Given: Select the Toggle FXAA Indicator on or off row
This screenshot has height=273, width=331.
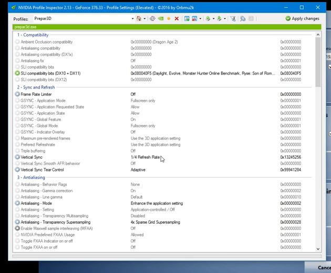Looking at the screenshot, I should point(162,241).
